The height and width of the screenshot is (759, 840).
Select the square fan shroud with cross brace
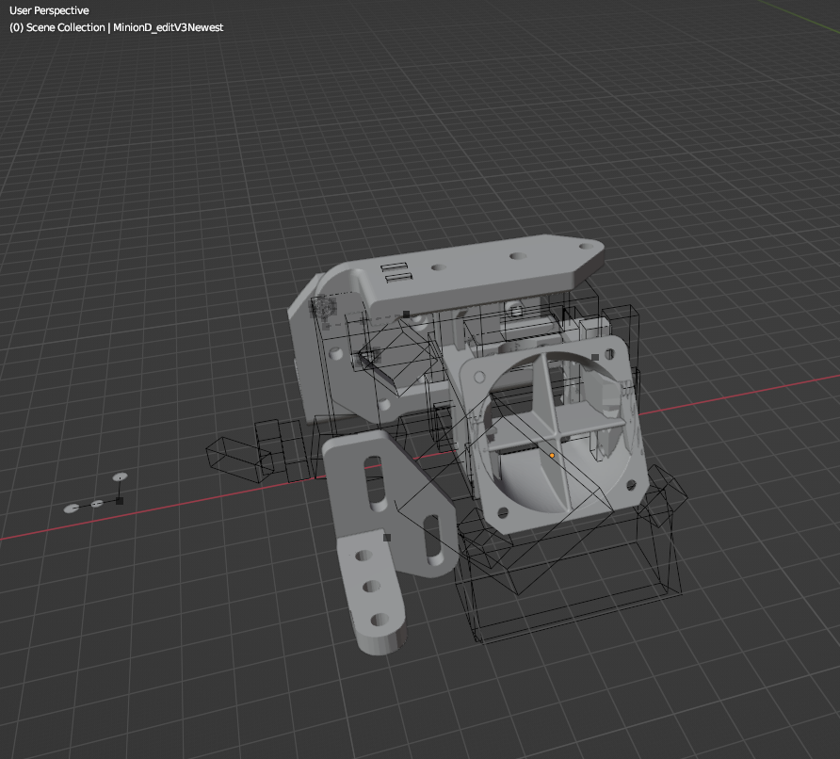pyautogui.click(x=555, y=434)
